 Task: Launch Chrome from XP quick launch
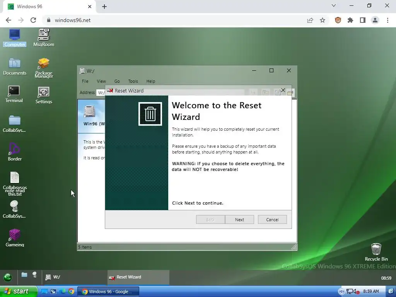(x=72, y=292)
